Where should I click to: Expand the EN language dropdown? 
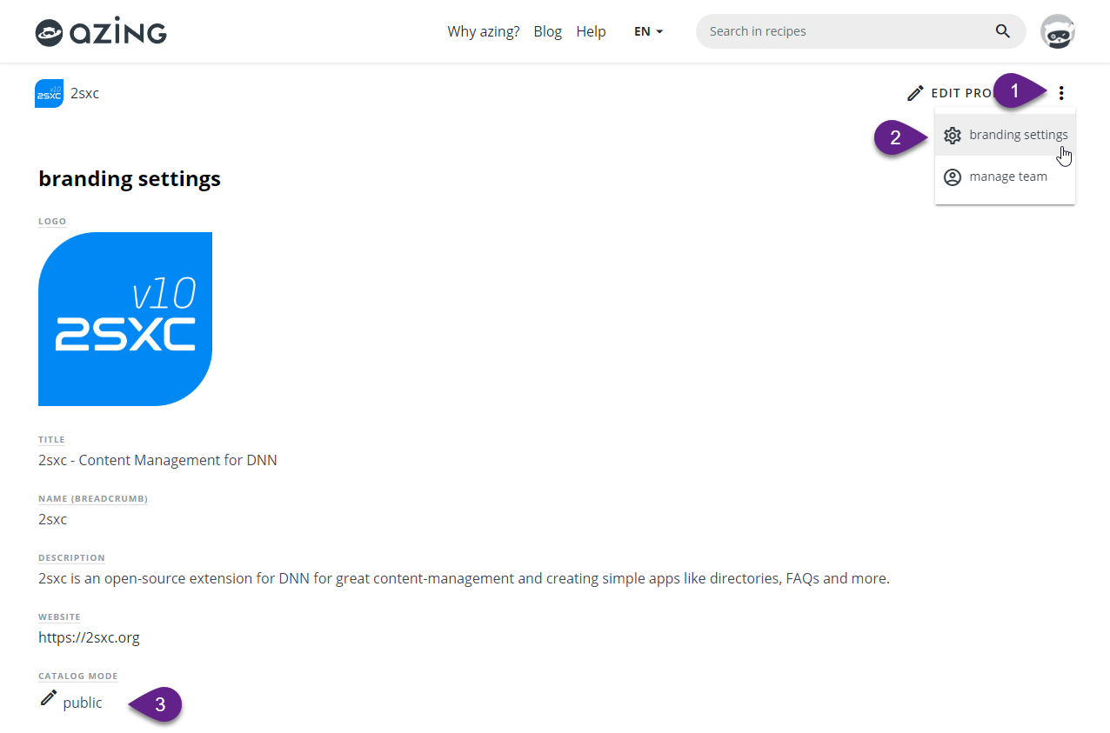(648, 31)
